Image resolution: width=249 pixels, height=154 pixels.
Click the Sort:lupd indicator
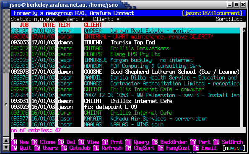click(x=229, y=19)
